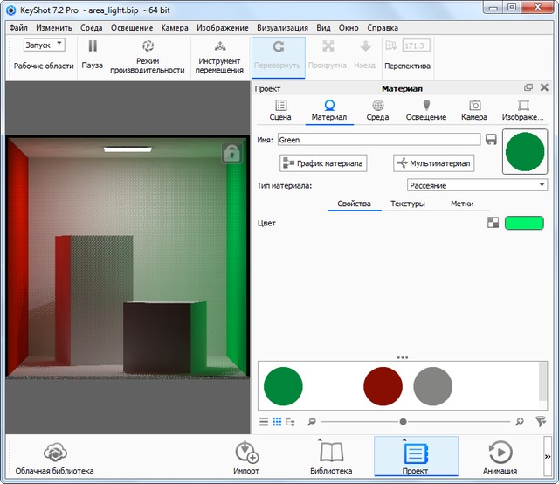Open the Cloud library

click(56, 453)
